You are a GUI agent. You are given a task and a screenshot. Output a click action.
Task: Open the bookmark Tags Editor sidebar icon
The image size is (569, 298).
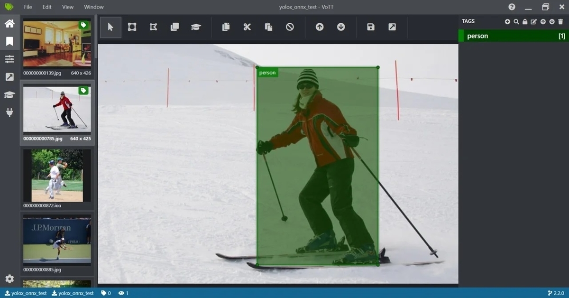pos(9,42)
